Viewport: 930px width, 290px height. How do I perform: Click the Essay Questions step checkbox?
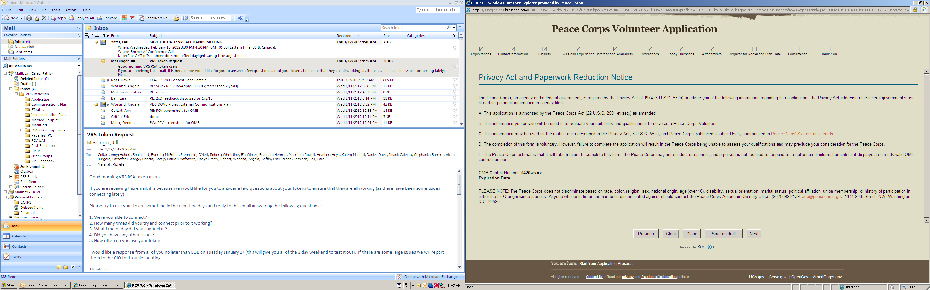681,49
